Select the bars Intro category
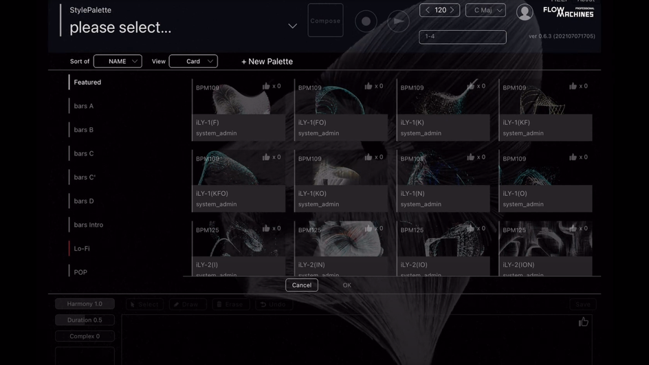 tap(88, 225)
